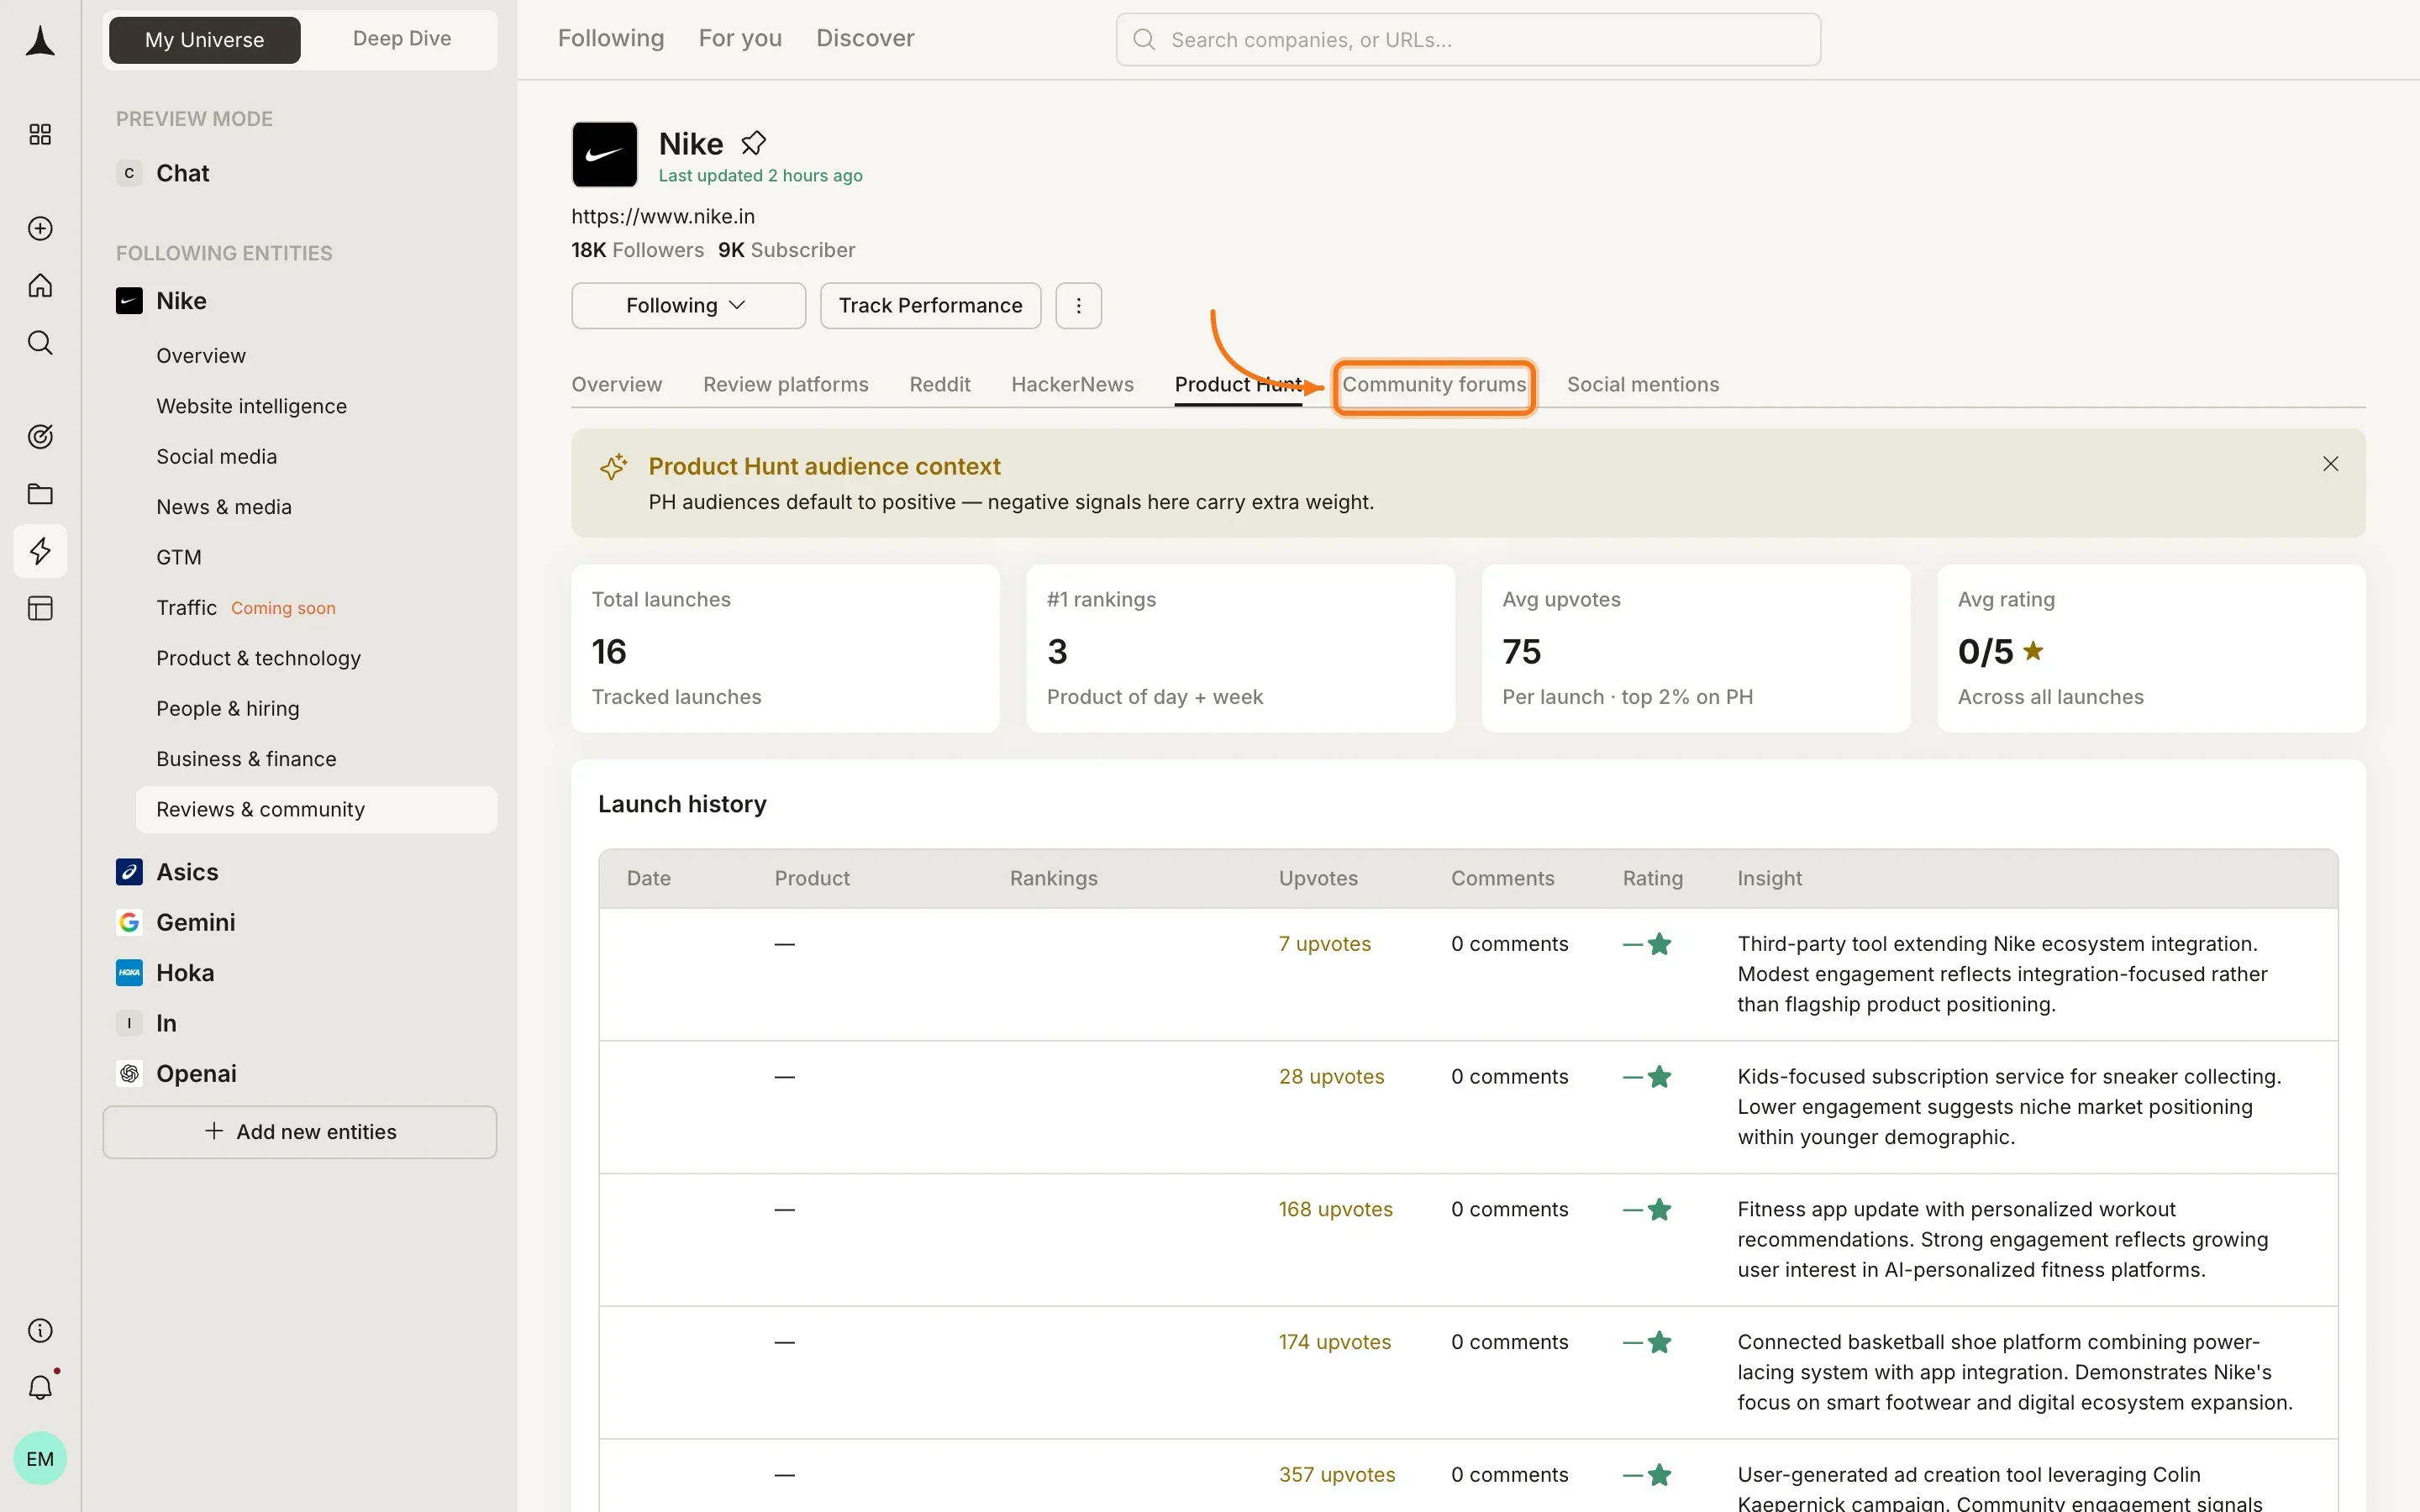Dismiss the Product Hunt audience context banner
This screenshot has height=1512, width=2420.
point(2330,464)
